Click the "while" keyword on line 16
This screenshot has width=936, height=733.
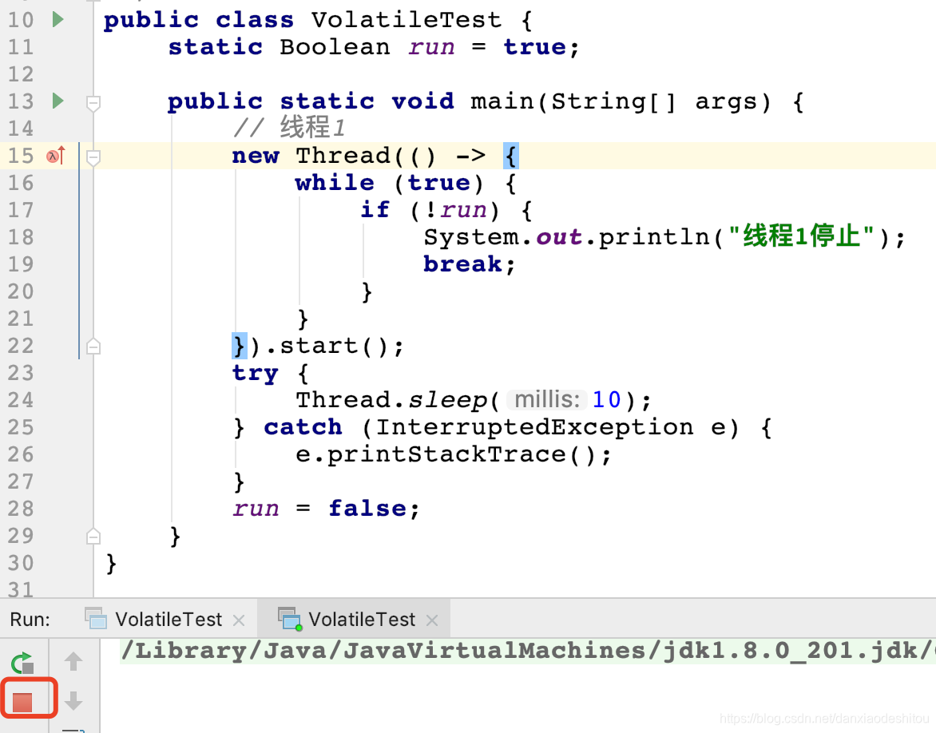pyautogui.click(x=335, y=183)
